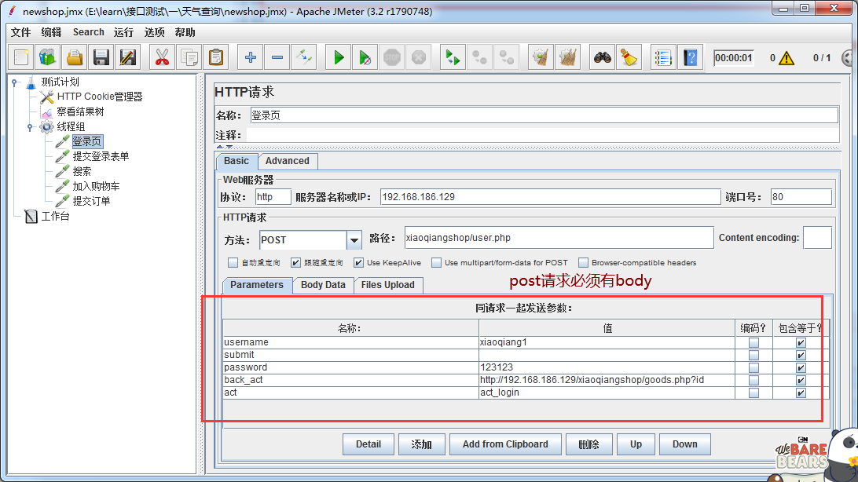Viewport: 858px width, 482px height.
Task: Click the 服务器名称或IP input field
Action: [550, 197]
